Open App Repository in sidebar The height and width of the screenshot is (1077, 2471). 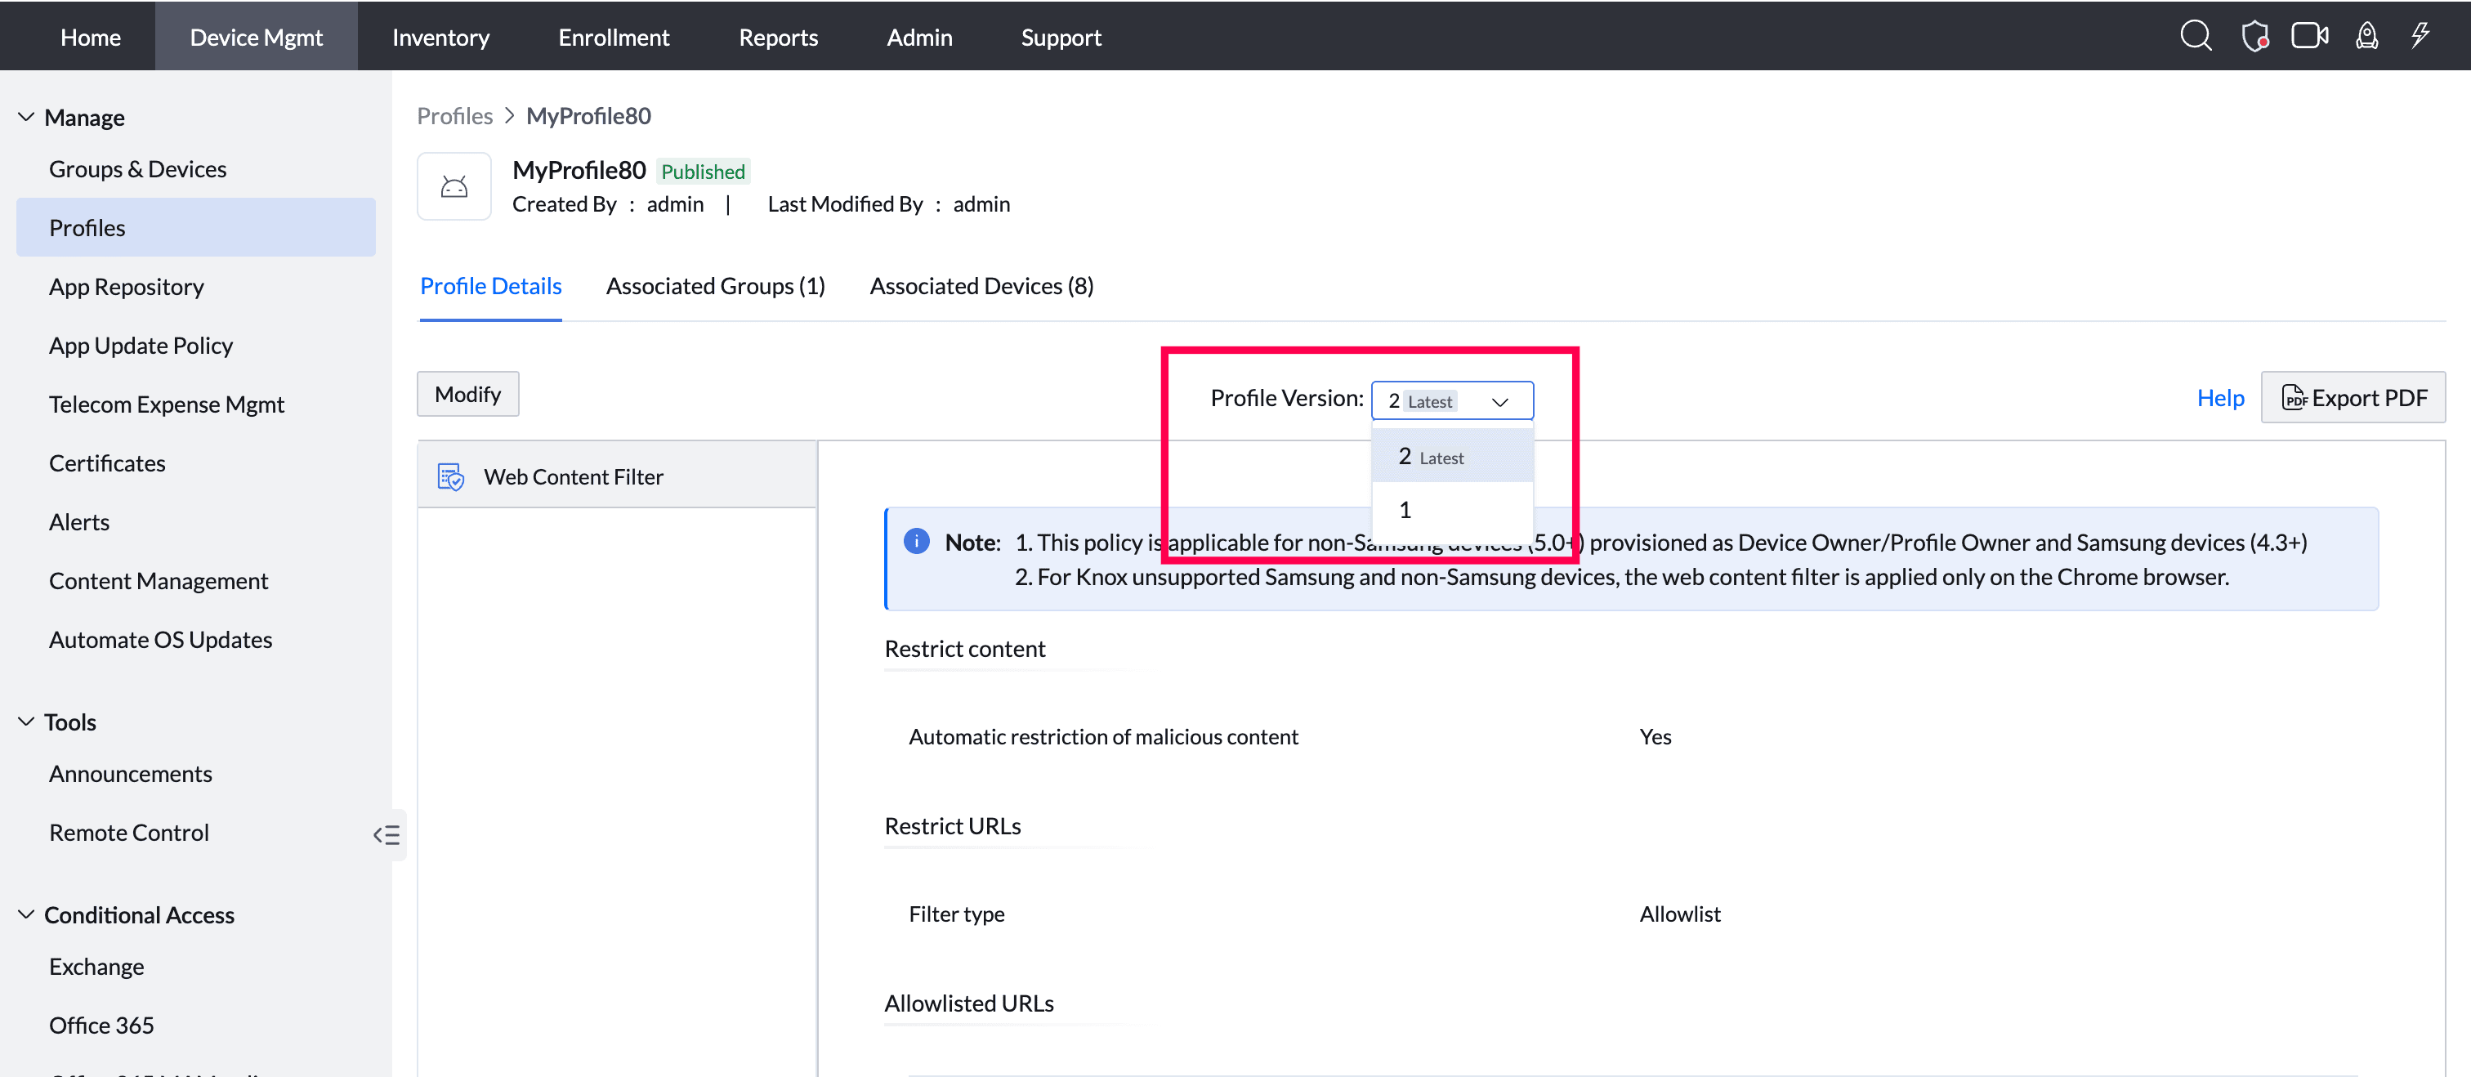coord(127,287)
